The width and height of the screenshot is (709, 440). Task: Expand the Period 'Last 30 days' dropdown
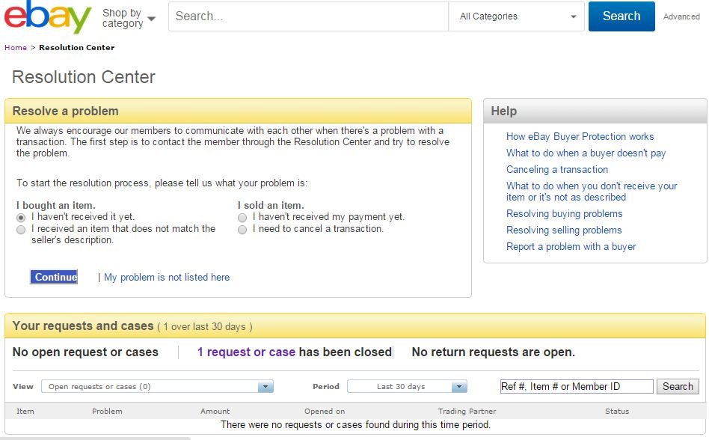coord(407,386)
